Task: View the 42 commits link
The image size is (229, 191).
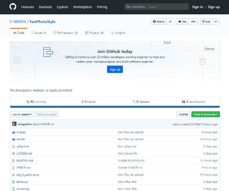Action: (x=36, y=102)
